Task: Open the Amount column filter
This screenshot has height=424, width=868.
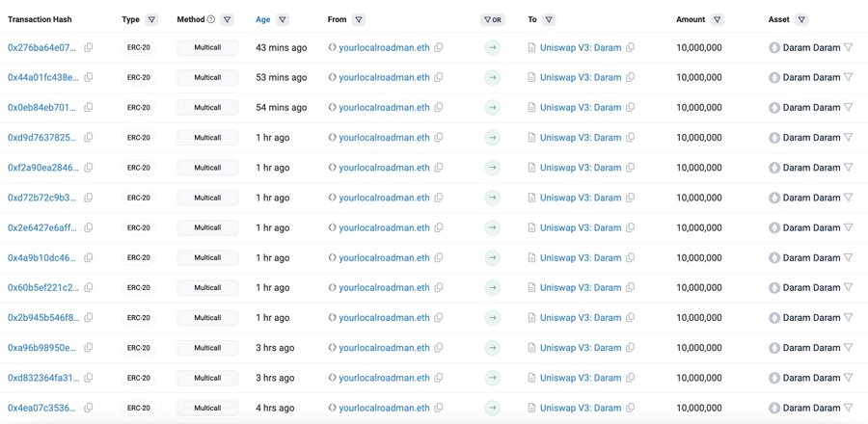Action: coord(717,19)
